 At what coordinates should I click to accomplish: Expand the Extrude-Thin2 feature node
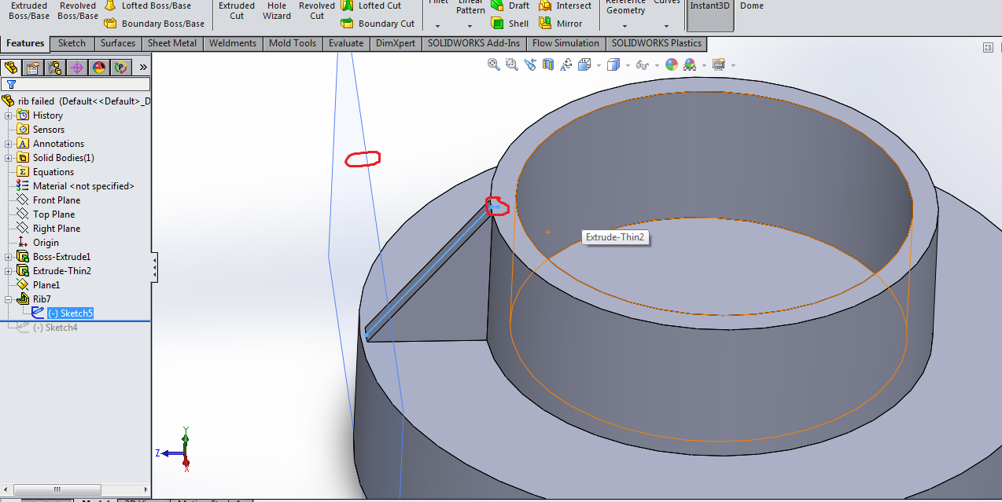9,271
